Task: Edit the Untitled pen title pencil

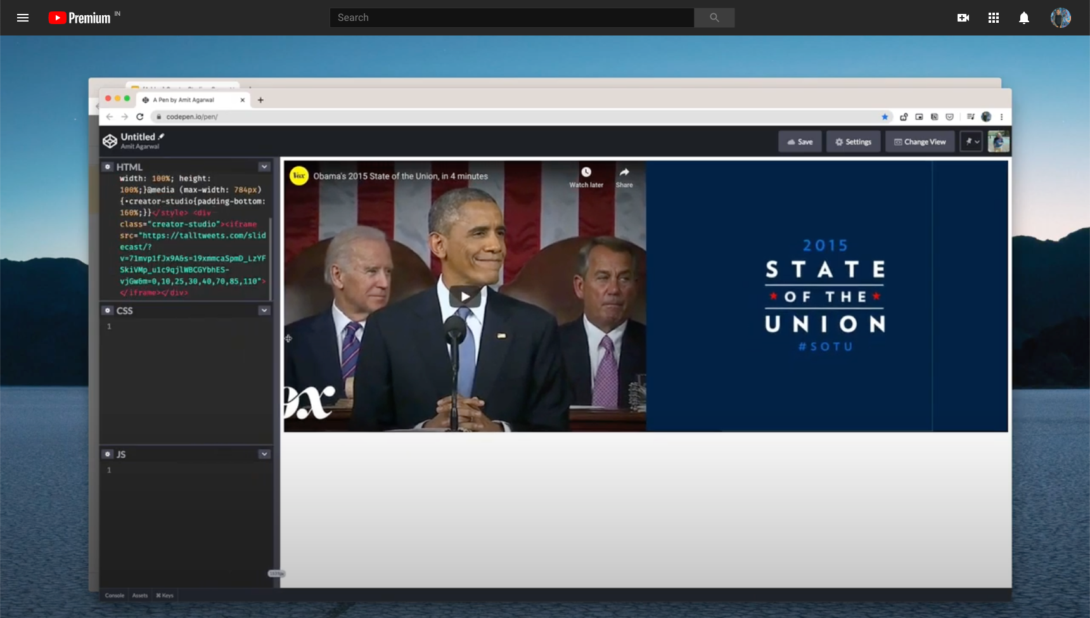Action: [162, 136]
